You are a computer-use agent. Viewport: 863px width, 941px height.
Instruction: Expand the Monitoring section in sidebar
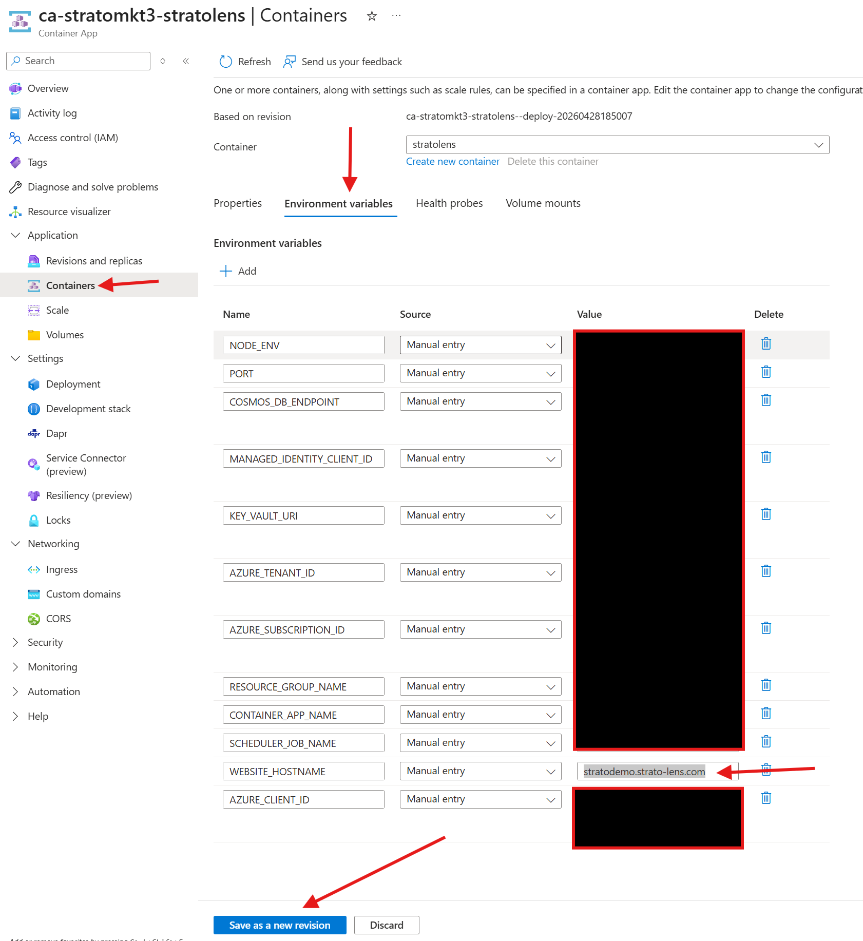coord(15,667)
